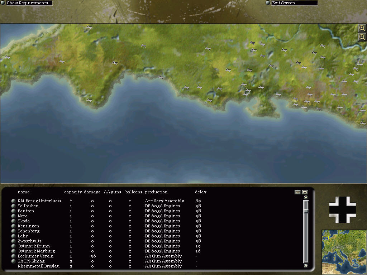Image resolution: width=367 pixels, height=275 pixels.
Task: Select the Kenzingen factory radio button
Action: (13, 226)
